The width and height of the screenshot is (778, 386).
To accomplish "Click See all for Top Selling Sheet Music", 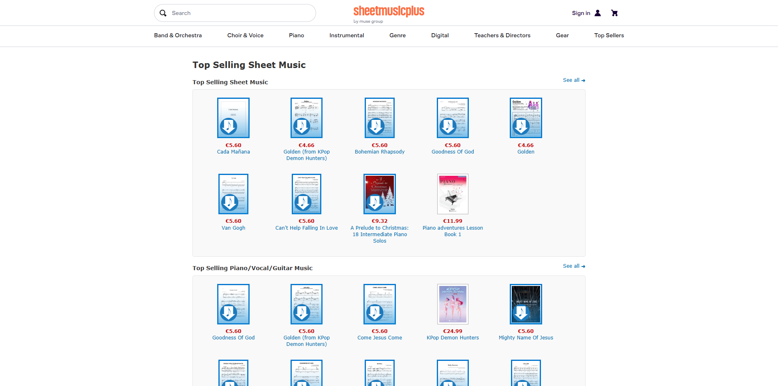I will pyautogui.click(x=574, y=80).
